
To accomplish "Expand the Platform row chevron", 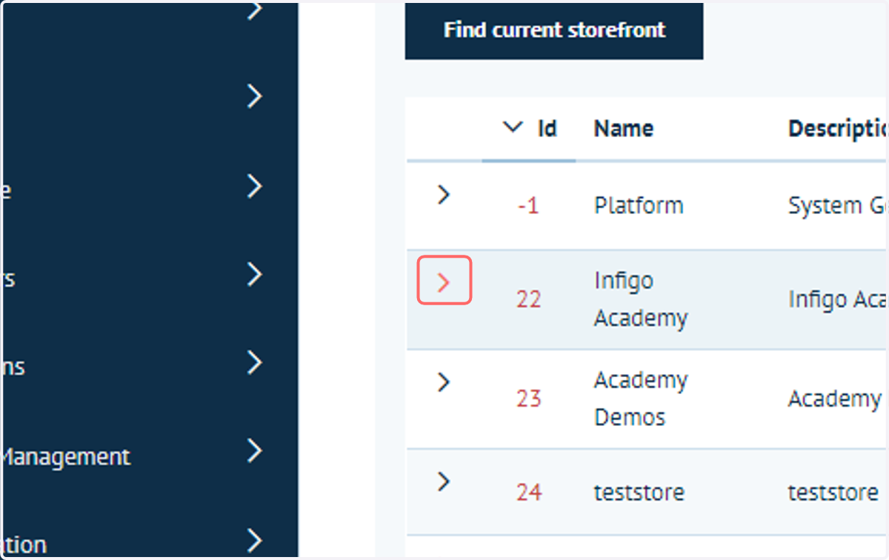I will [x=444, y=196].
